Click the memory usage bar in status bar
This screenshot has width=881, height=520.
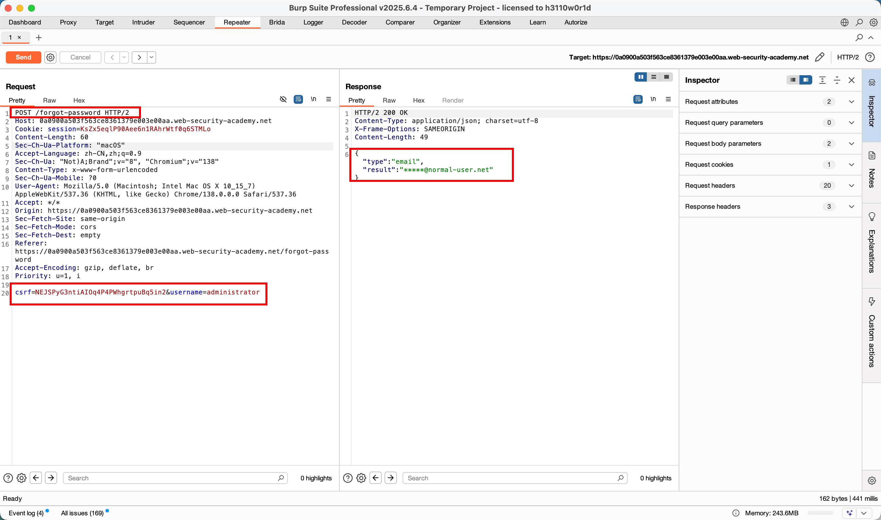[x=820, y=513]
